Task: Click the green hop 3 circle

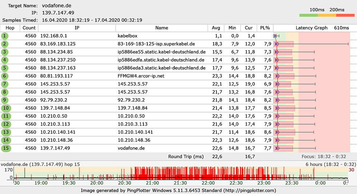Action: [x=5, y=52]
